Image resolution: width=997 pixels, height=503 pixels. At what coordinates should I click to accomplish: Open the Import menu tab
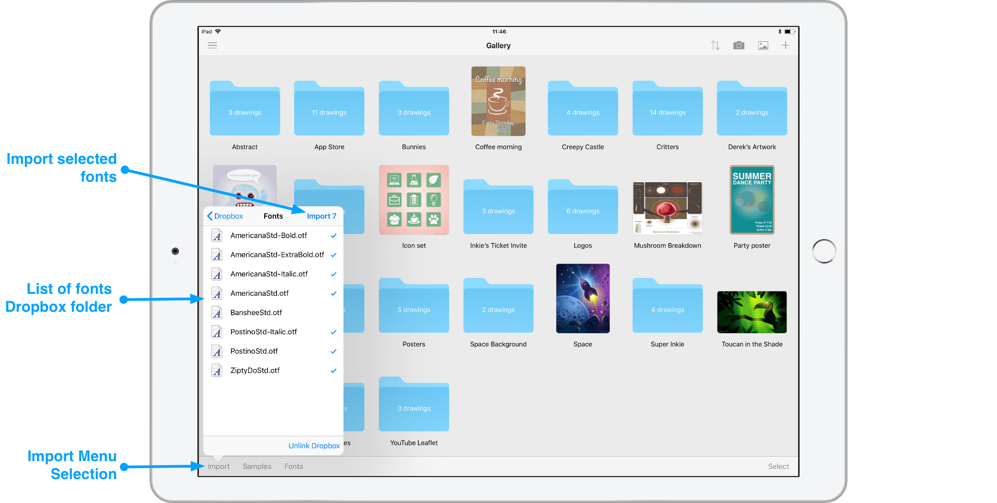coord(218,467)
